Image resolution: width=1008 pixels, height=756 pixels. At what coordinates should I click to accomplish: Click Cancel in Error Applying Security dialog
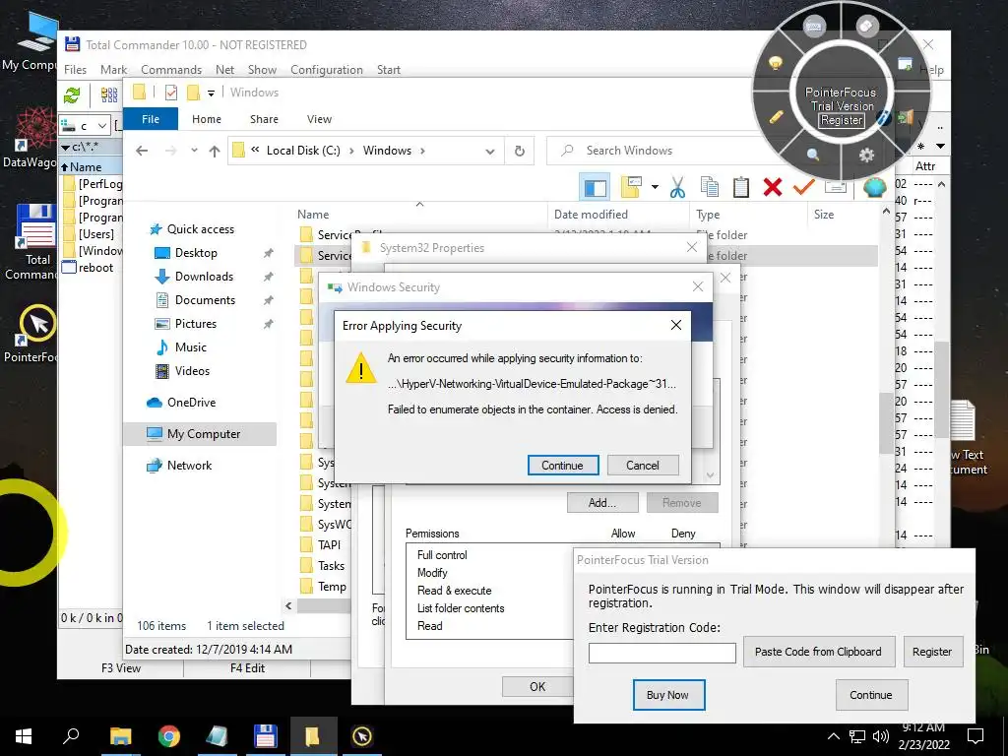pyautogui.click(x=642, y=466)
